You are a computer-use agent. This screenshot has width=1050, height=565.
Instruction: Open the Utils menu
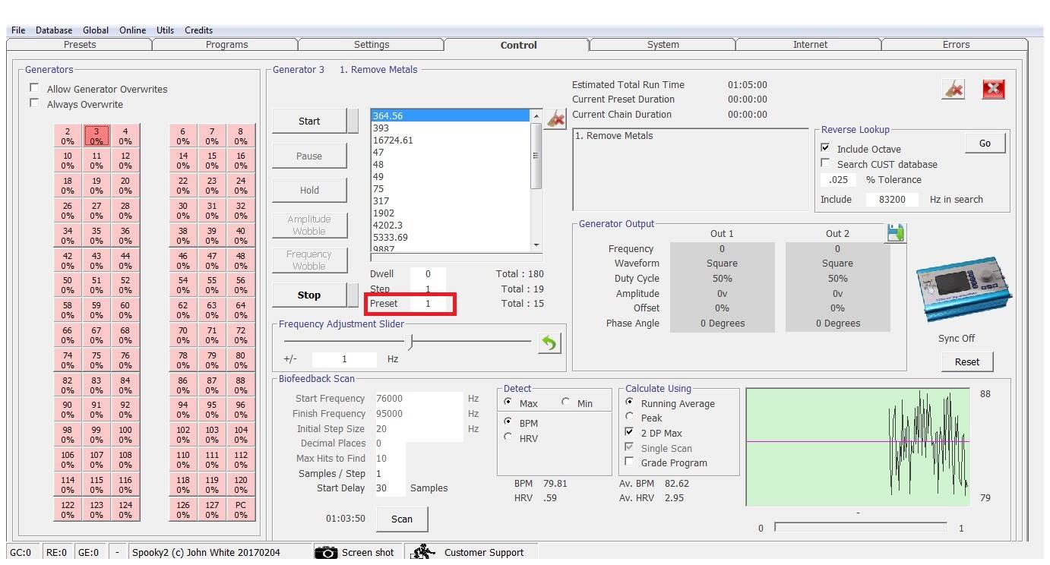click(x=165, y=30)
